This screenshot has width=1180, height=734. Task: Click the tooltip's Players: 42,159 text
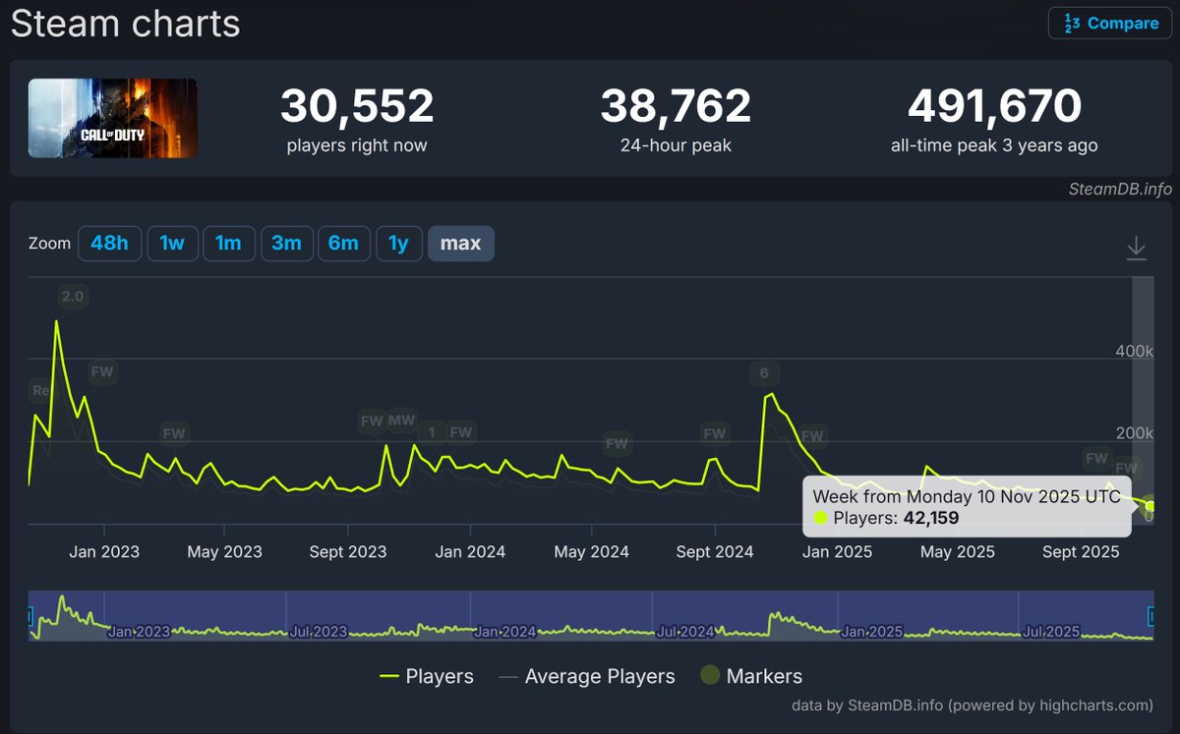[896, 518]
